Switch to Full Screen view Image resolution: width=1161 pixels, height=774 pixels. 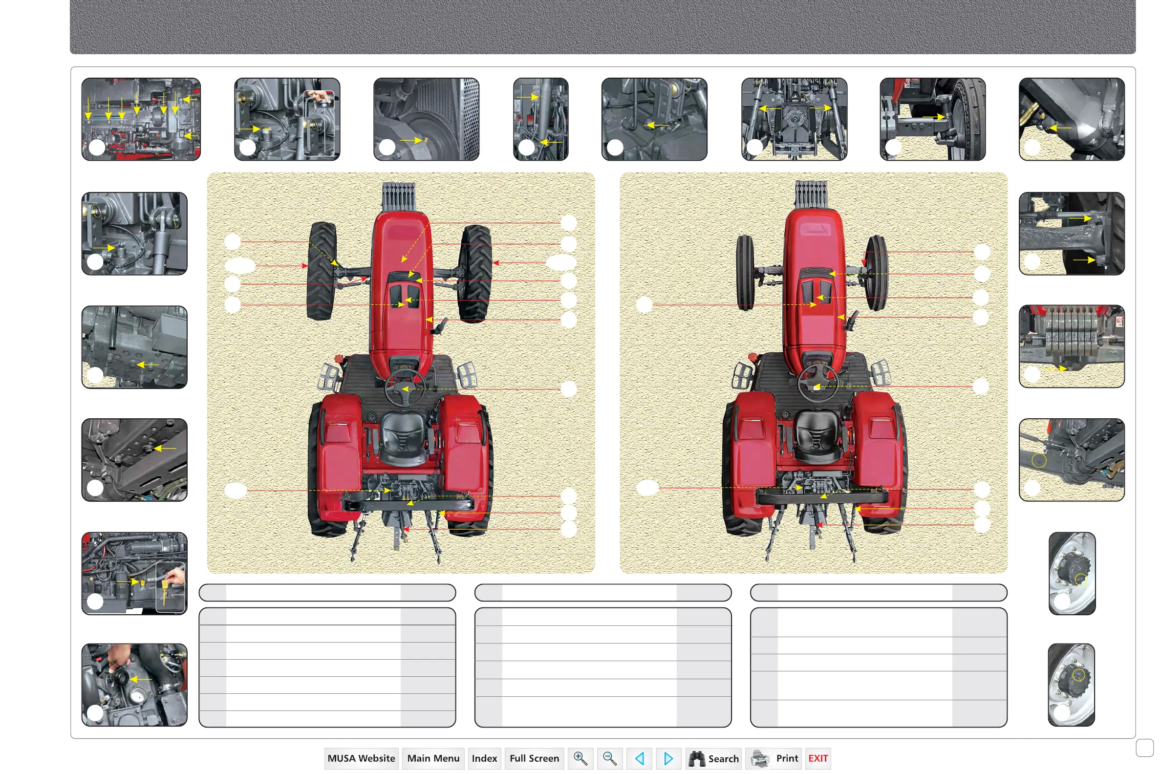(534, 758)
